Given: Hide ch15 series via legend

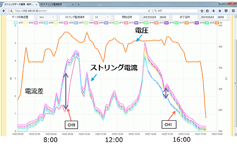Looking at the screenshot, I should click(159, 23).
